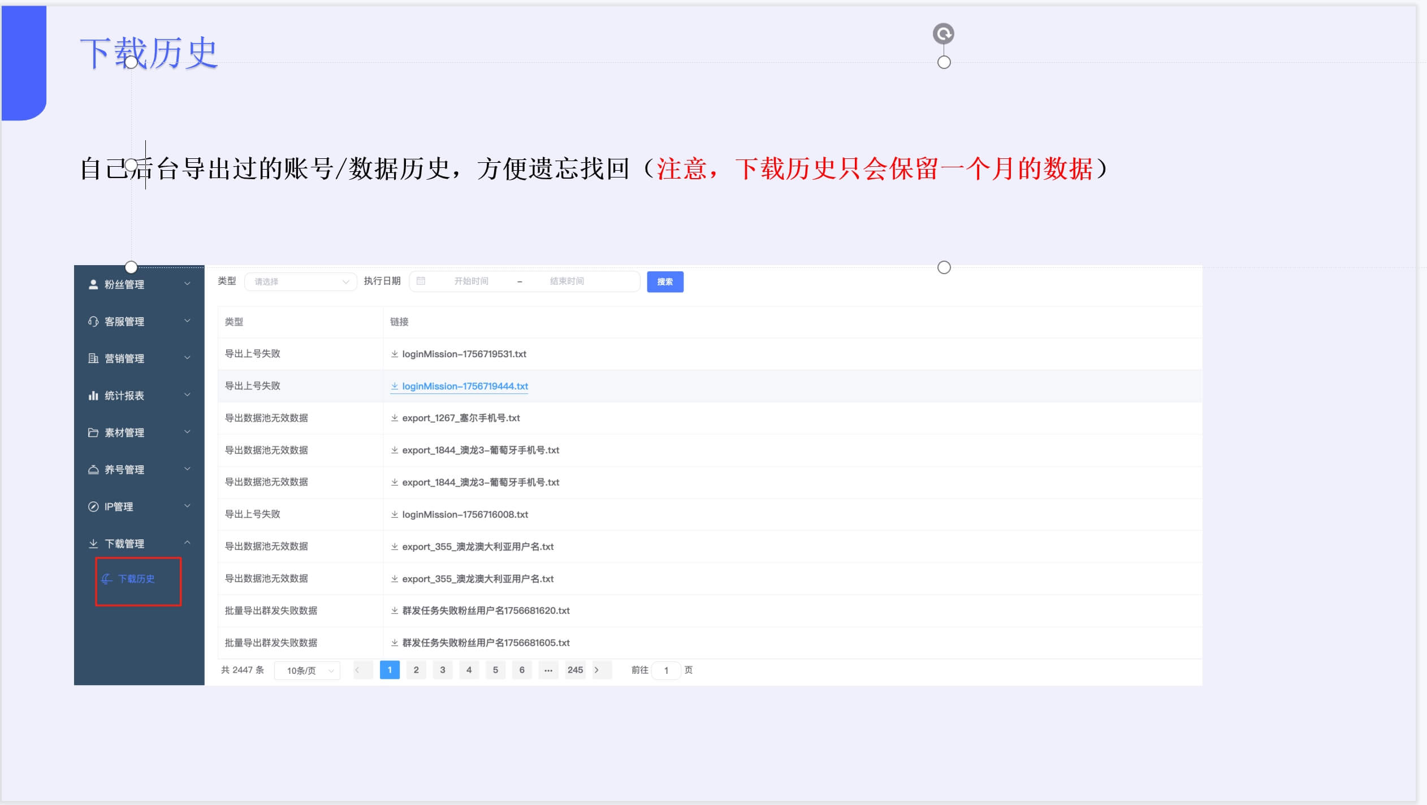Viewport: 1427px width, 805px height.
Task: Click the IP管理 circle icon
Action: pos(93,507)
